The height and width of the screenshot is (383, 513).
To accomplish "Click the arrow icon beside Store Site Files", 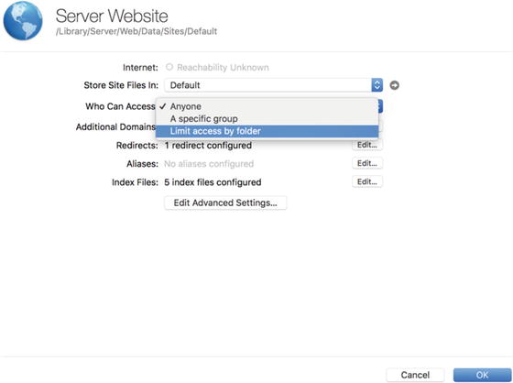I will 394,85.
